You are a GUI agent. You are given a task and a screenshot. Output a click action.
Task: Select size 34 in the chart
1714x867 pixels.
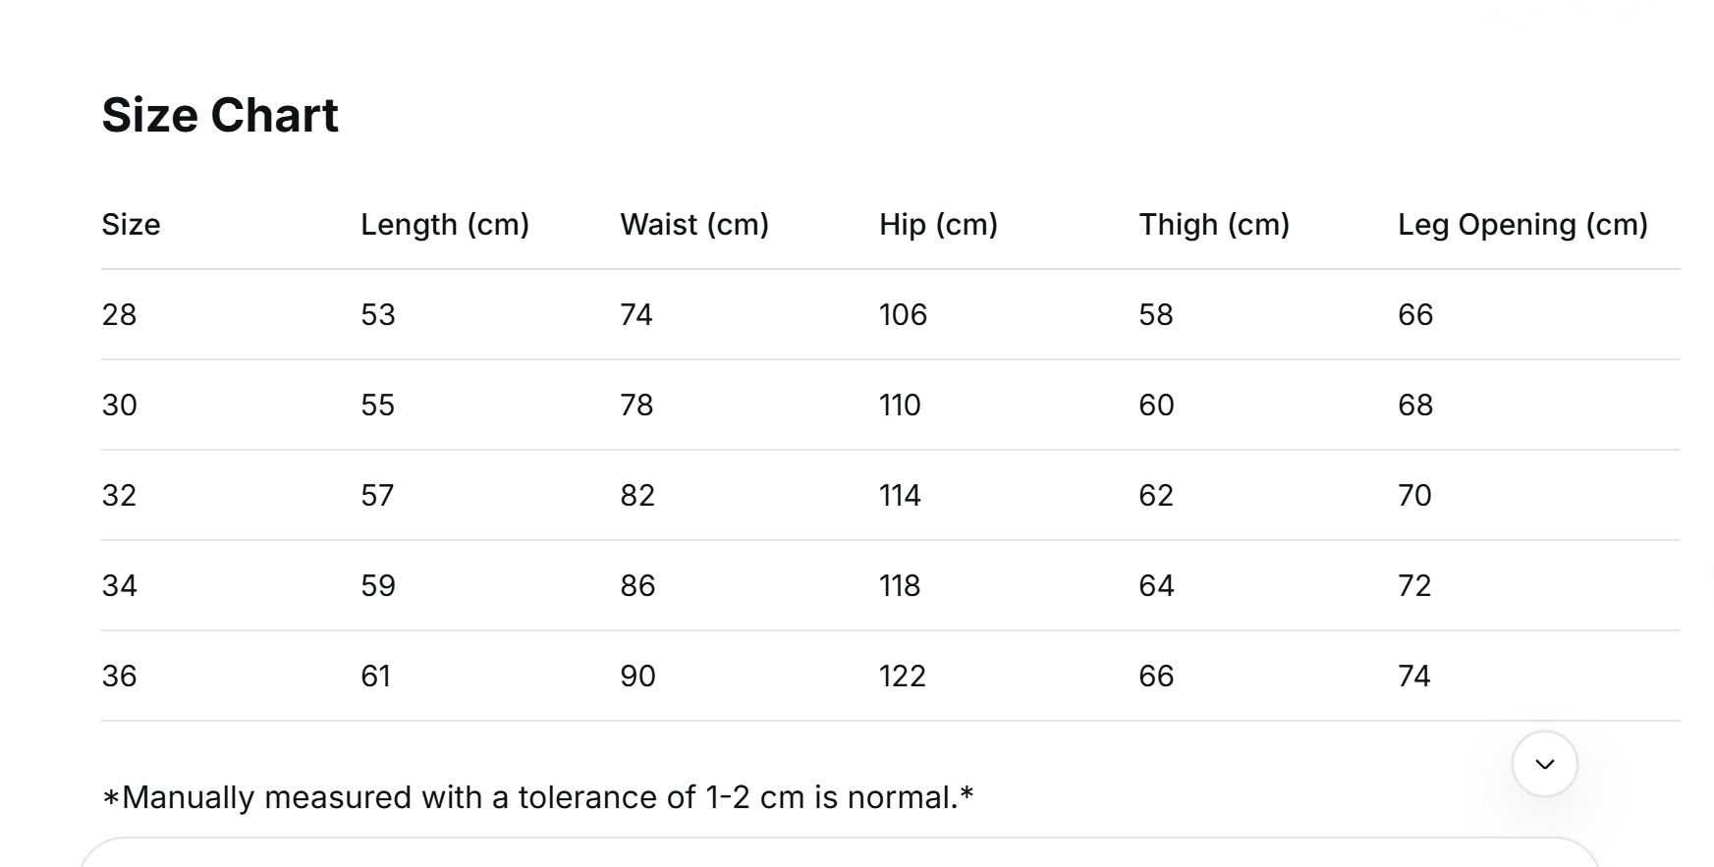pyautogui.click(x=119, y=585)
